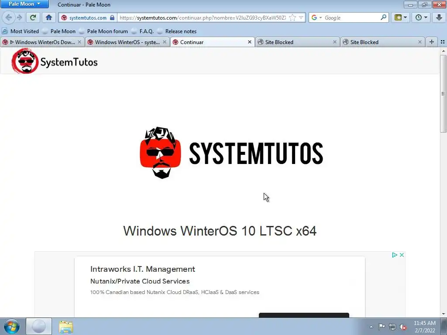Close the ad with the X icon
Viewport: 447px width, 335px height.
[x=402, y=255]
